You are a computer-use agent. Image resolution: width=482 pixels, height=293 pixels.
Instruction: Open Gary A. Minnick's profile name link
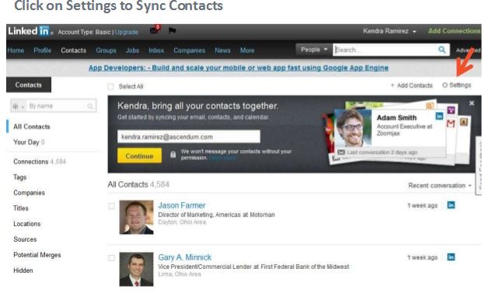tap(185, 257)
